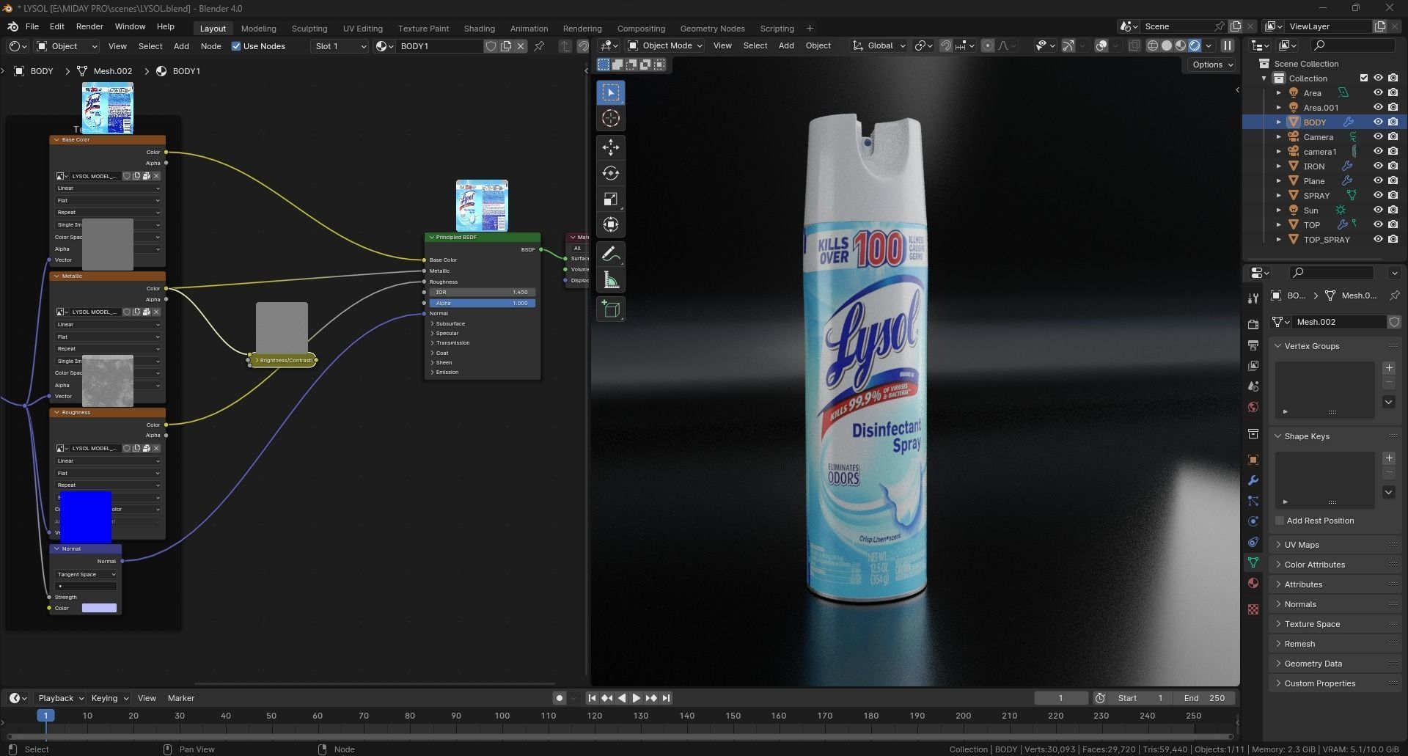The height and width of the screenshot is (756, 1408).
Task: Open the Playback dropdown in timeline
Action: click(x=61, y=698)
